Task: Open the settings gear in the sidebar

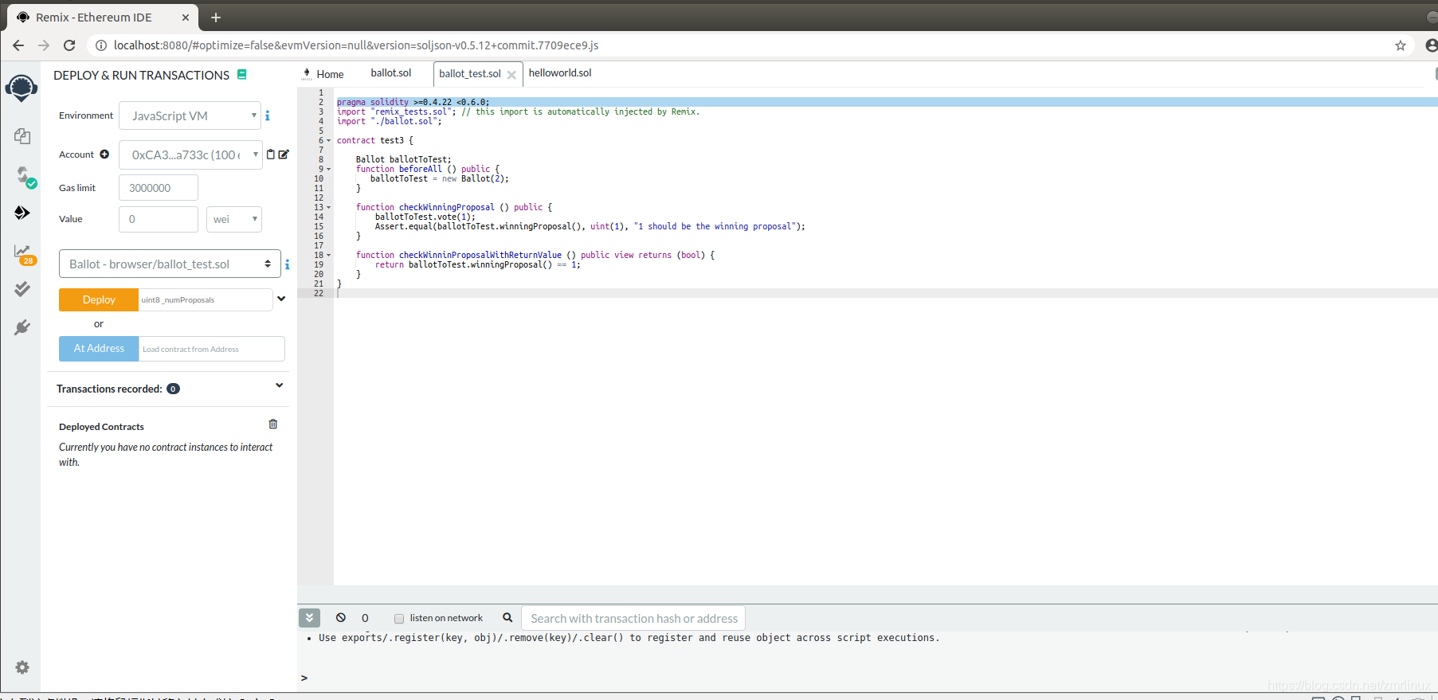Action: click(22, 667)
